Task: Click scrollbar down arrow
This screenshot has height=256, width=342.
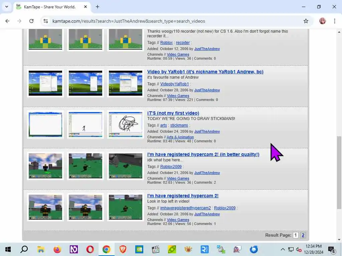Action: click(339, 240)
